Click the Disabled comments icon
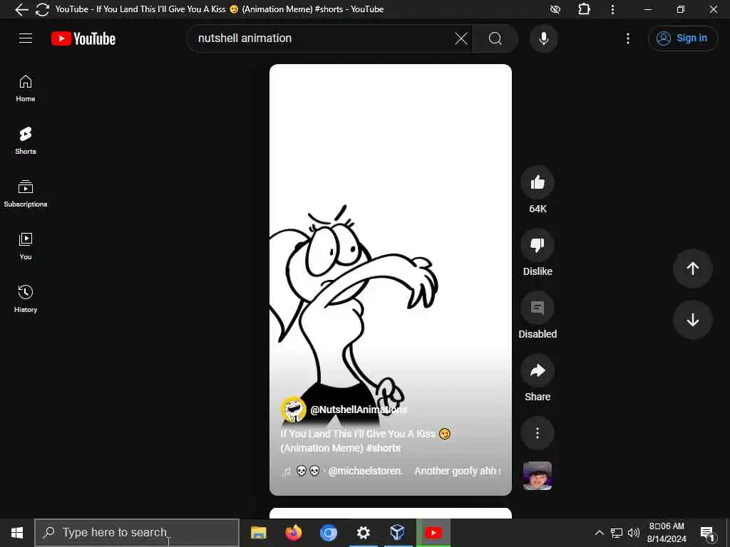Image resolution: width=730 pixels, height=547 pixels. tap(538, 308)
